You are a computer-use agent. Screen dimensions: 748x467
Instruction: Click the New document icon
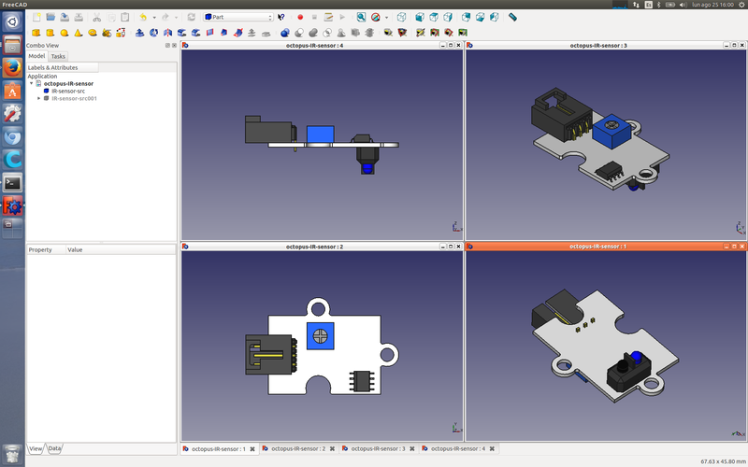[x=36, y=17]
